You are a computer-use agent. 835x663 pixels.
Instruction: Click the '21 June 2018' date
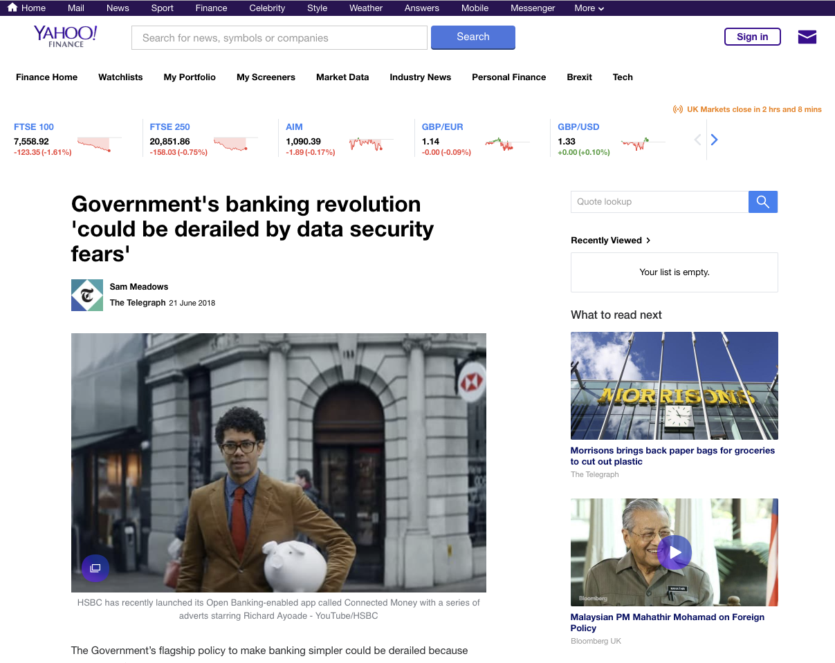[x=192, y=303]
